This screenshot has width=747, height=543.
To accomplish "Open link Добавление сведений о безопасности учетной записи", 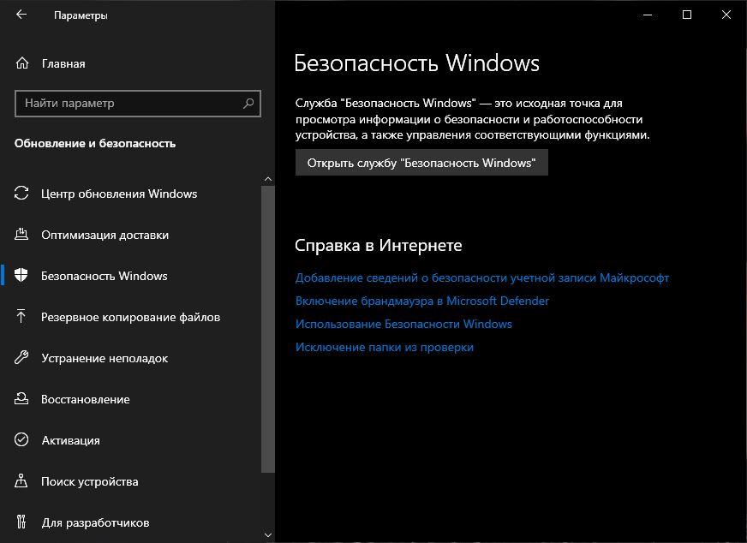I will point(482,277).
